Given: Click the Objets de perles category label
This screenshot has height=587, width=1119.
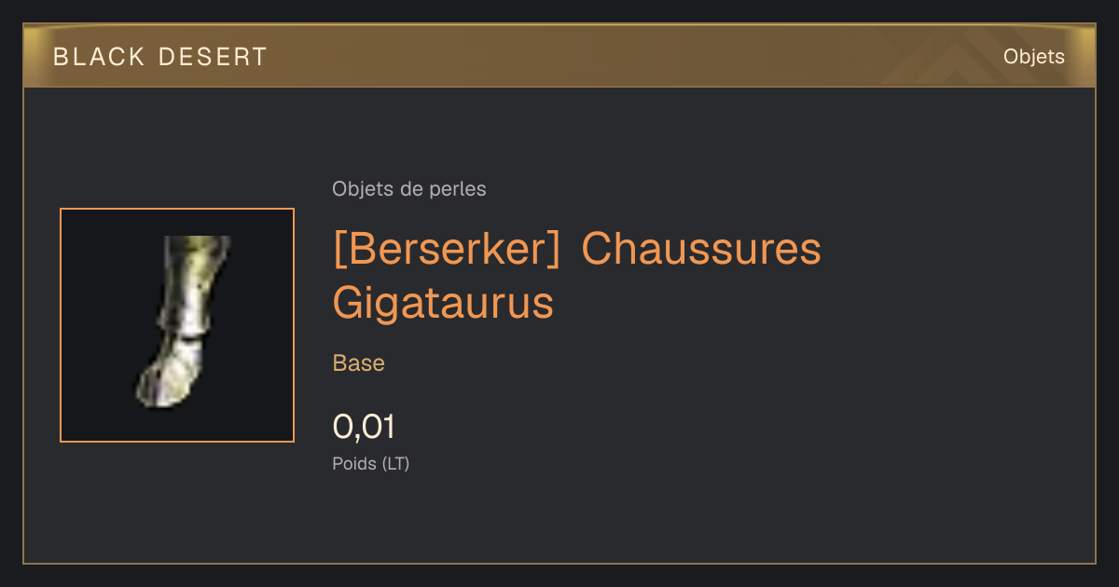Looking at the screenshot, I should coord(409,189).
